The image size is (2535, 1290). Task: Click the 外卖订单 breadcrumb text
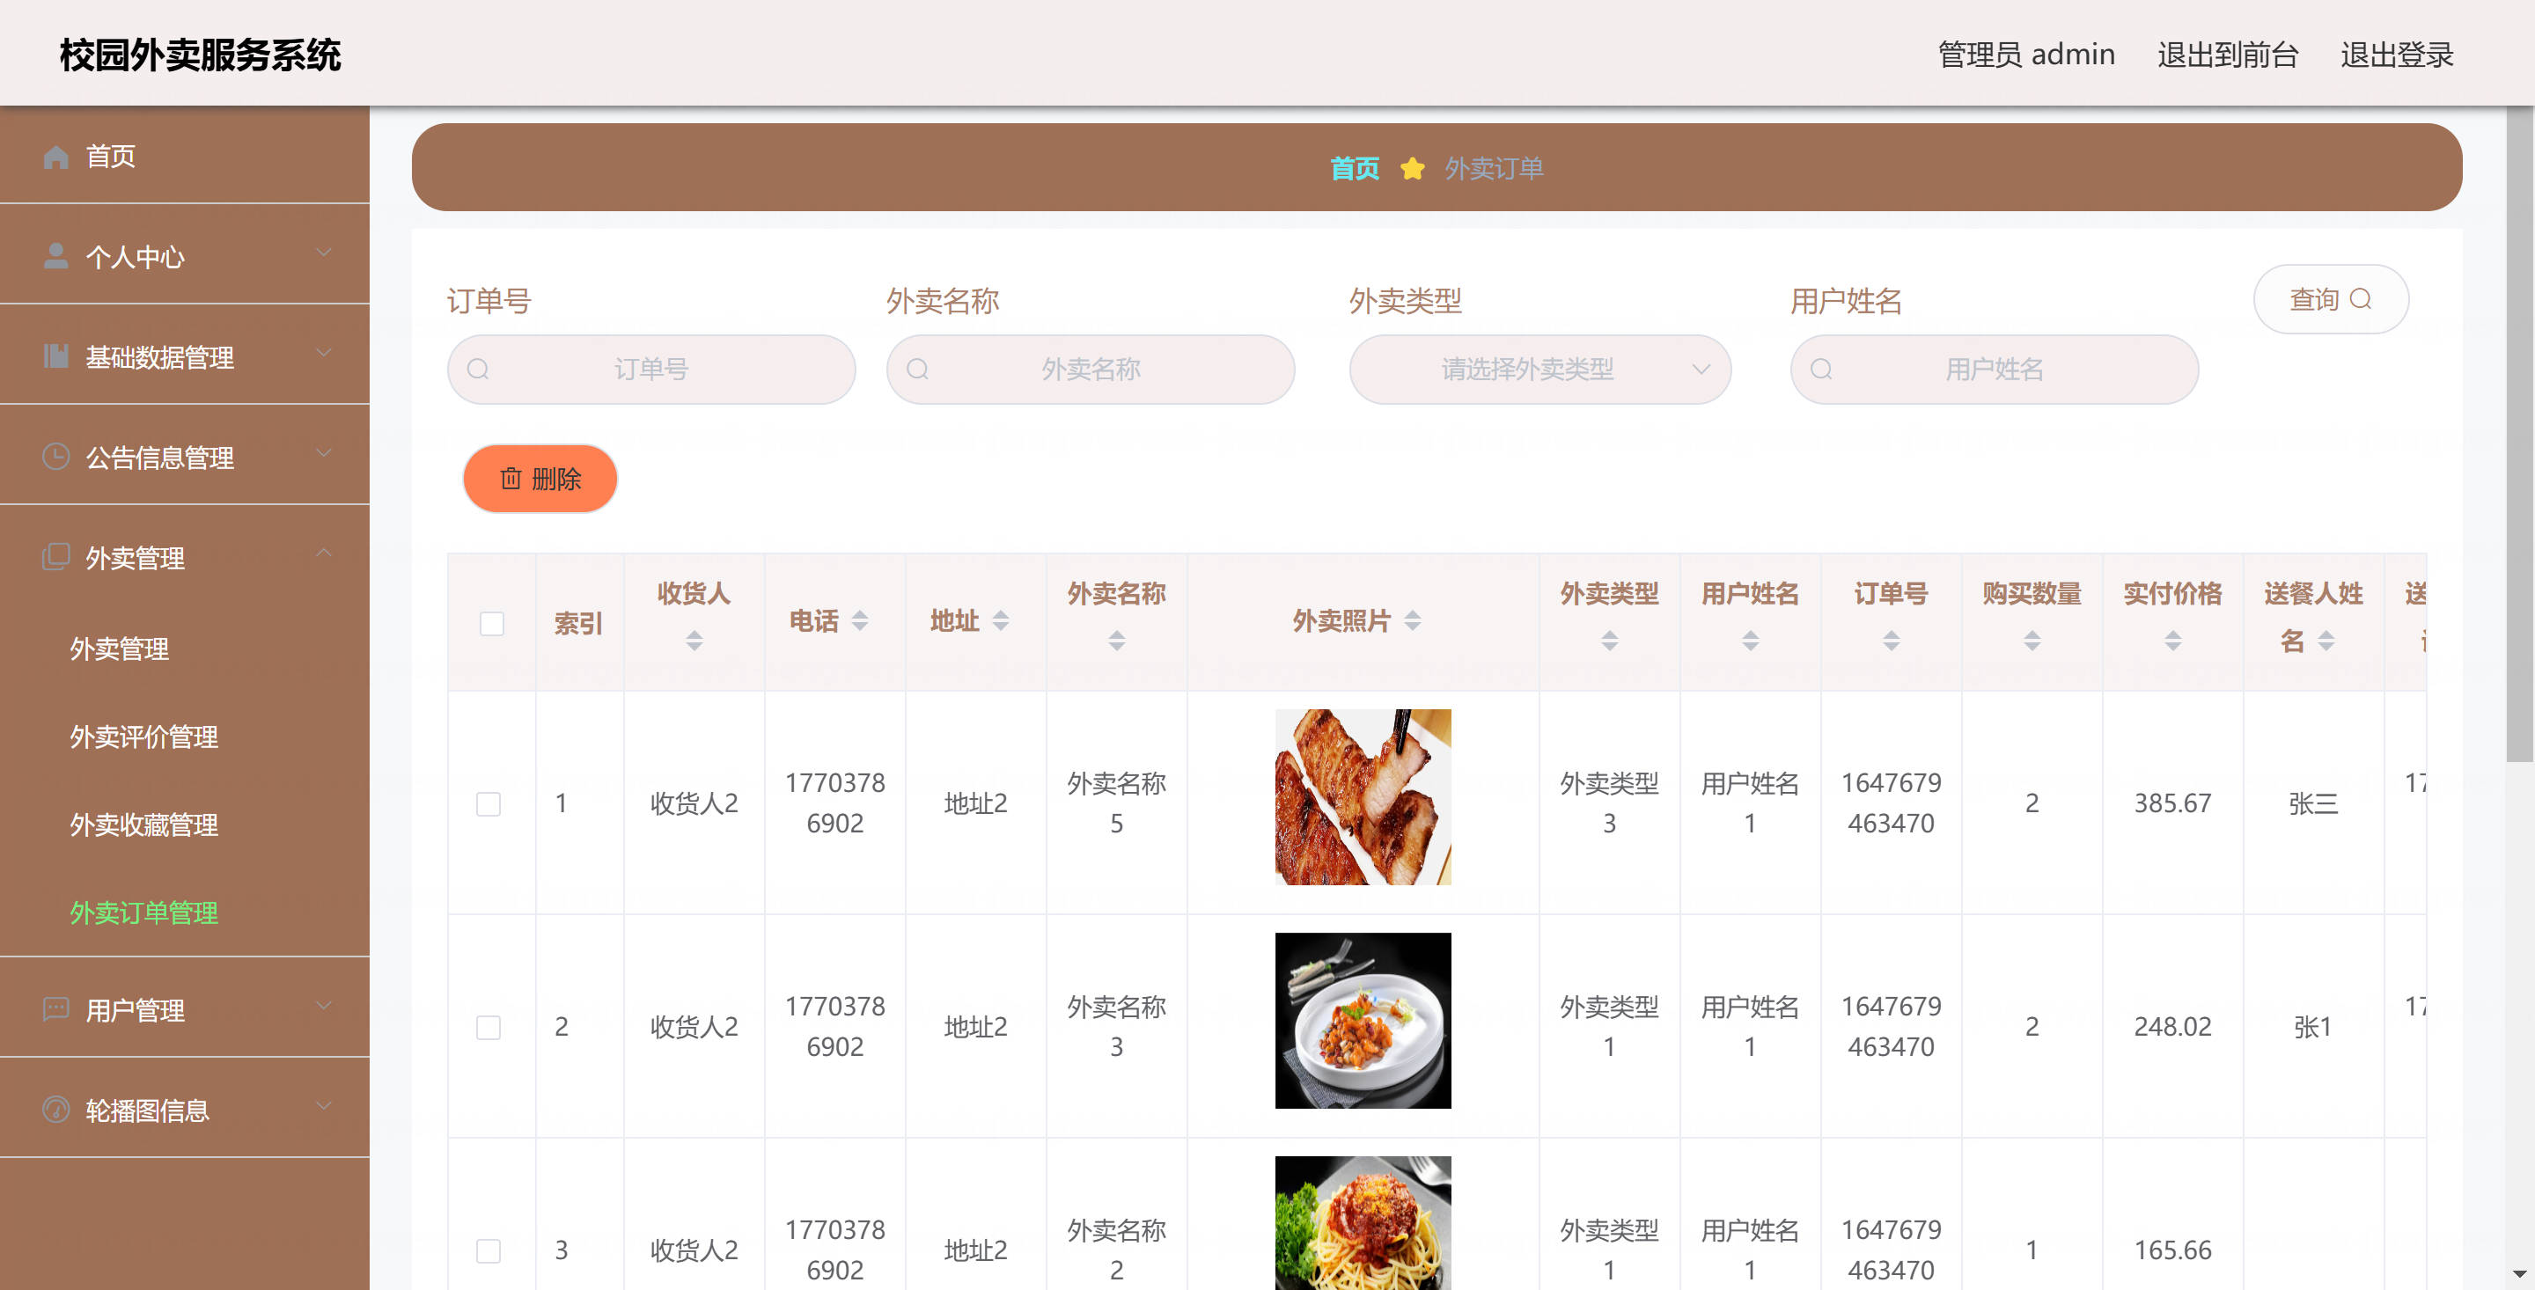coord(1494,168)
